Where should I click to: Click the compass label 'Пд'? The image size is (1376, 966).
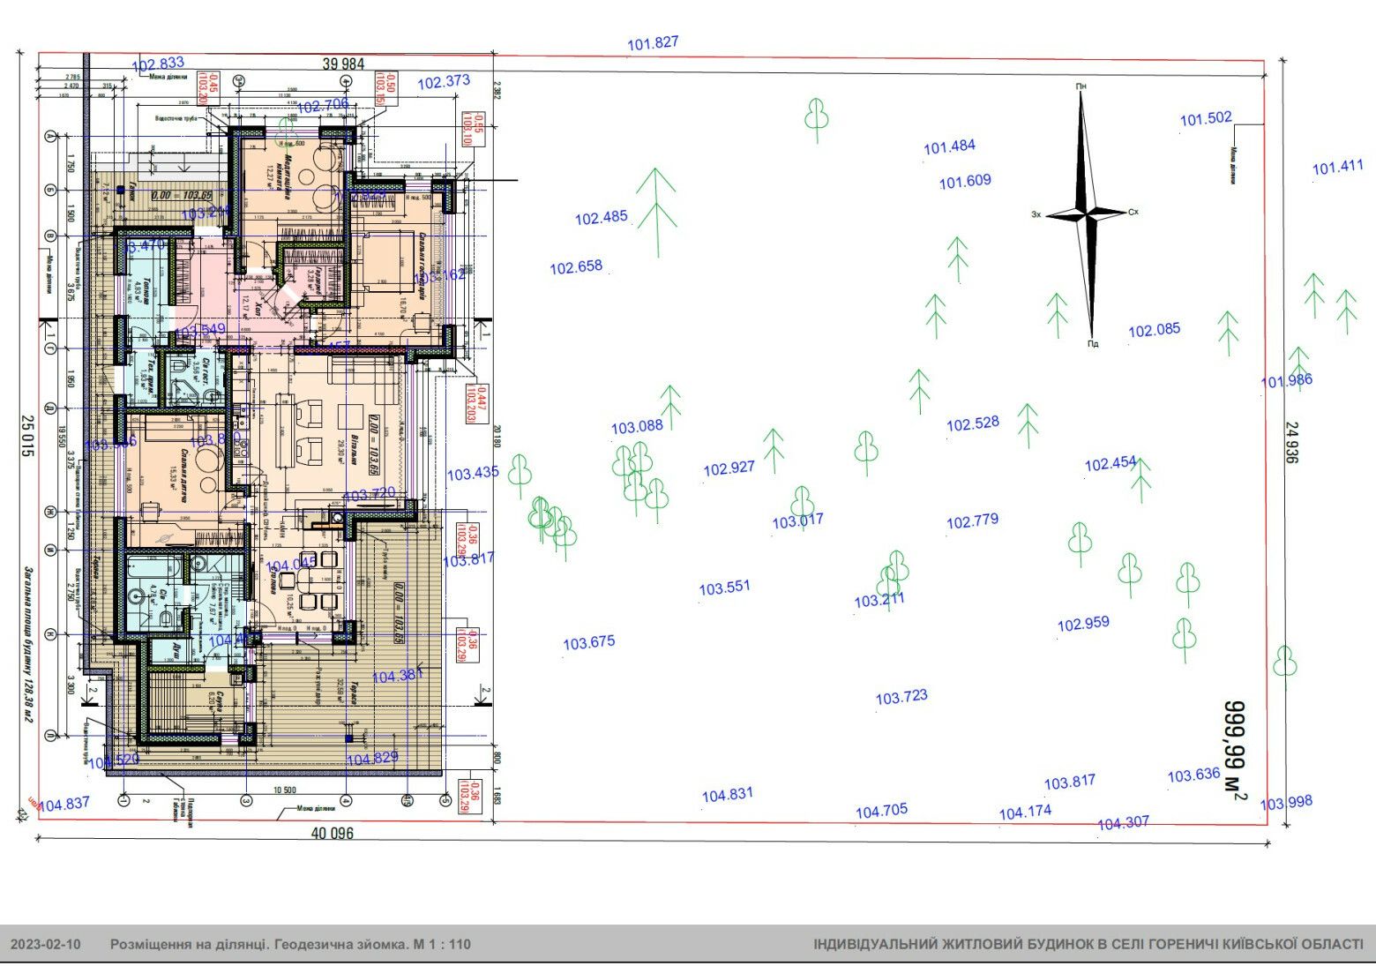coord(1093,343)
